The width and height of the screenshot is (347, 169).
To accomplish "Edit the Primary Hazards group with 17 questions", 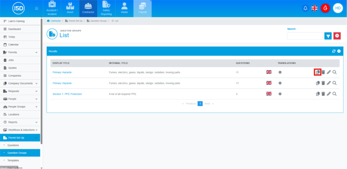I will (x=329, y=83).
